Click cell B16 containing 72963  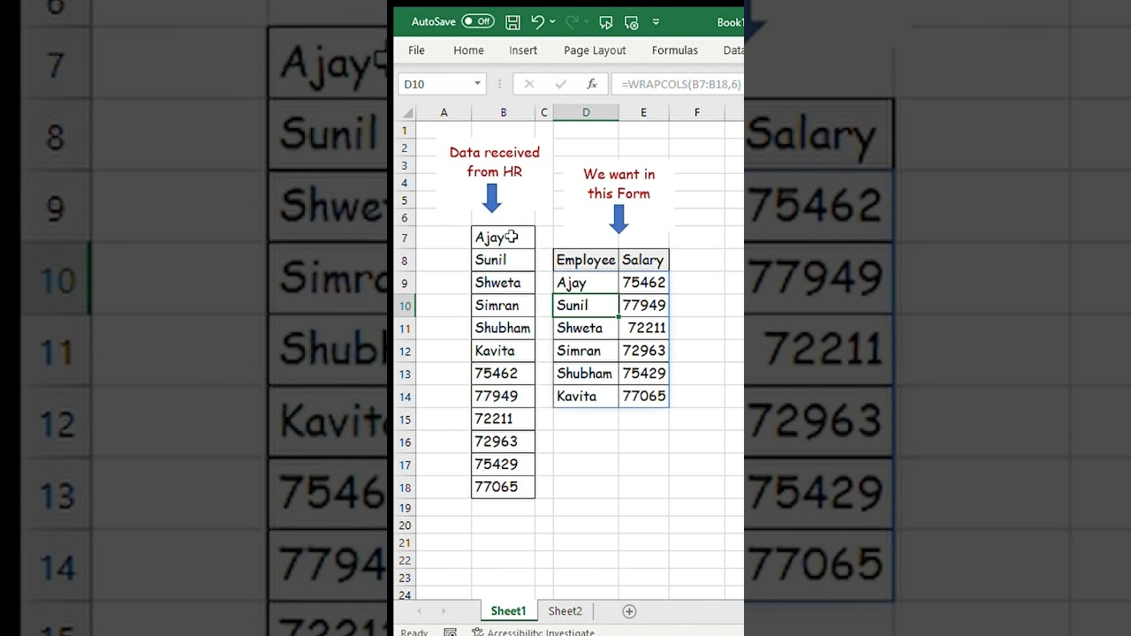[503, 442]
